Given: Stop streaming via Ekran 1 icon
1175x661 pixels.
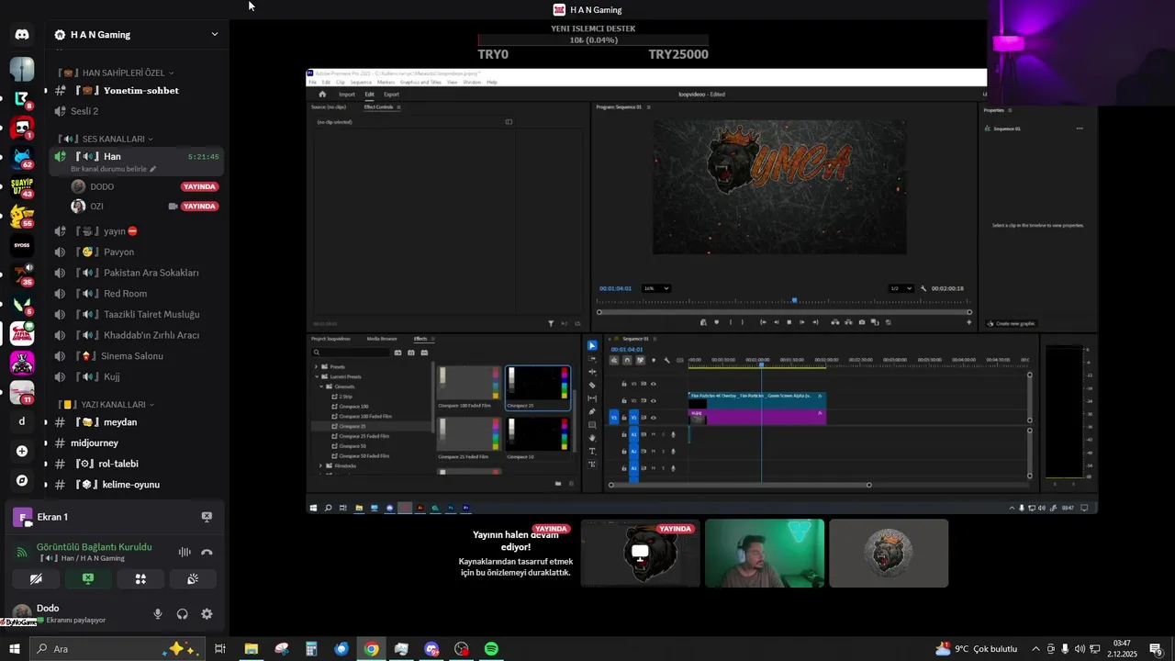Looking at the screenshot, I should 207,517.
